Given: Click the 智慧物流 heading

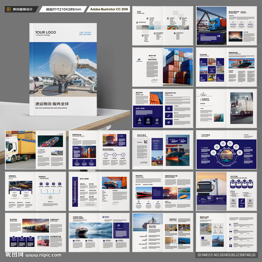Looking at the screenshot, I should coord(12,176).
